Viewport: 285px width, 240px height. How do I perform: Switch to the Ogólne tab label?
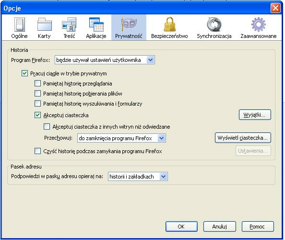pos(20,36)
